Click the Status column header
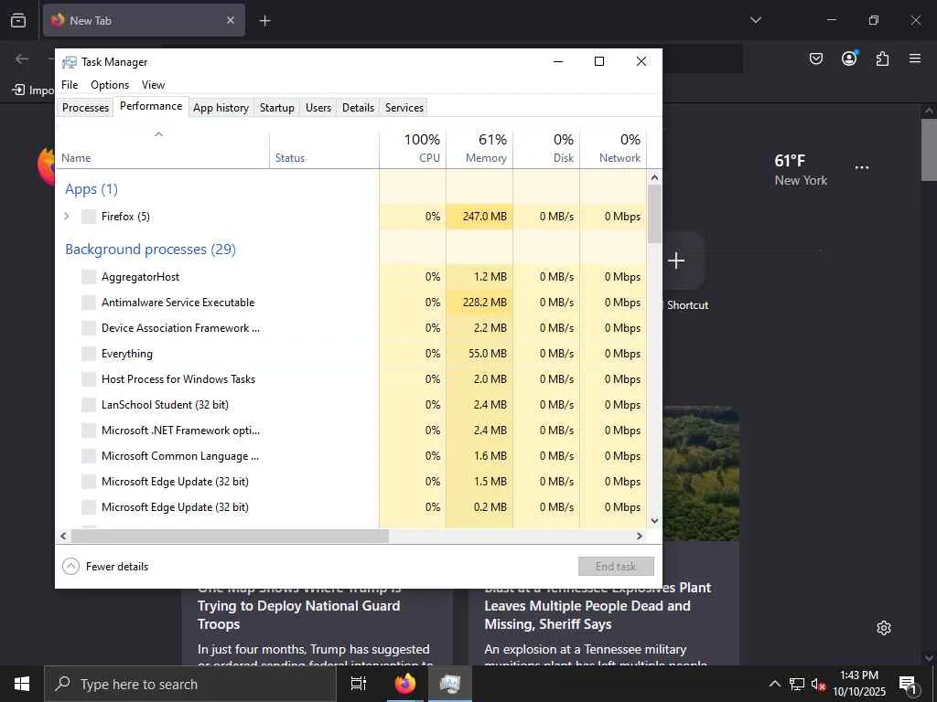Screen dimensions: 937x702 [x=325, y=148]
